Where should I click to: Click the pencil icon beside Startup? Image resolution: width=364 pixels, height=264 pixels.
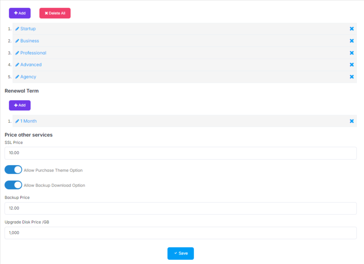[17, 29]
